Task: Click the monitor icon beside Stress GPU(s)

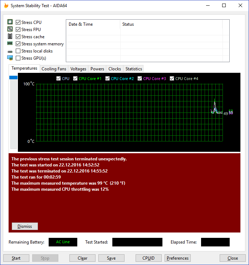Action: (10, 58)
